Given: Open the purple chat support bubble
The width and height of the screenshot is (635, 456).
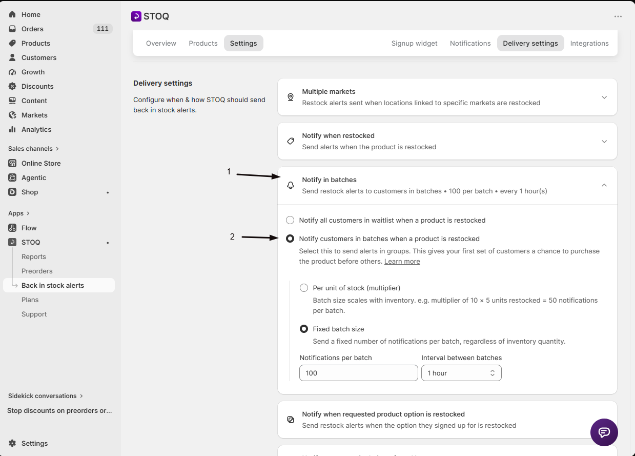Looking at the screenshot, I should (x=604, y=432).
